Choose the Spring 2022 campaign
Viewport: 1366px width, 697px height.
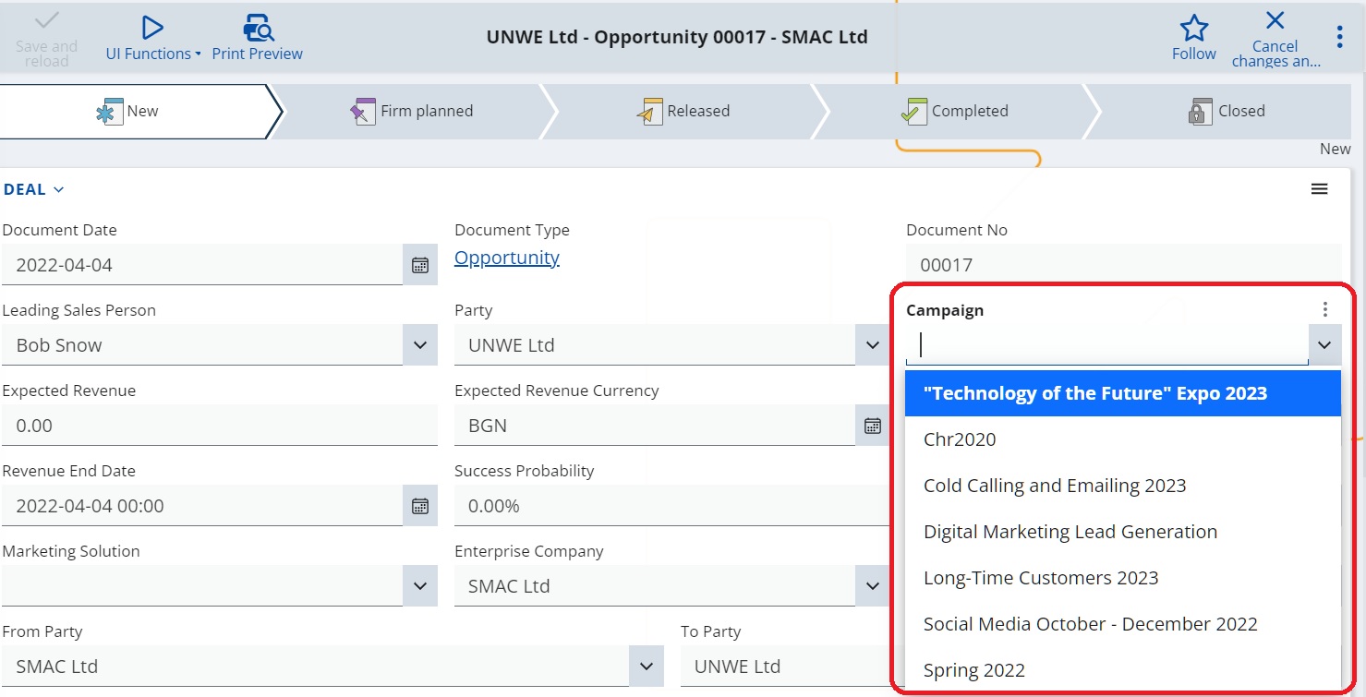tap(1123, 670)
